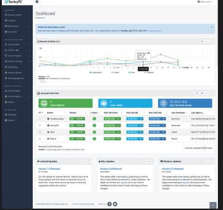Select the iMac device row

pos(125,132)
